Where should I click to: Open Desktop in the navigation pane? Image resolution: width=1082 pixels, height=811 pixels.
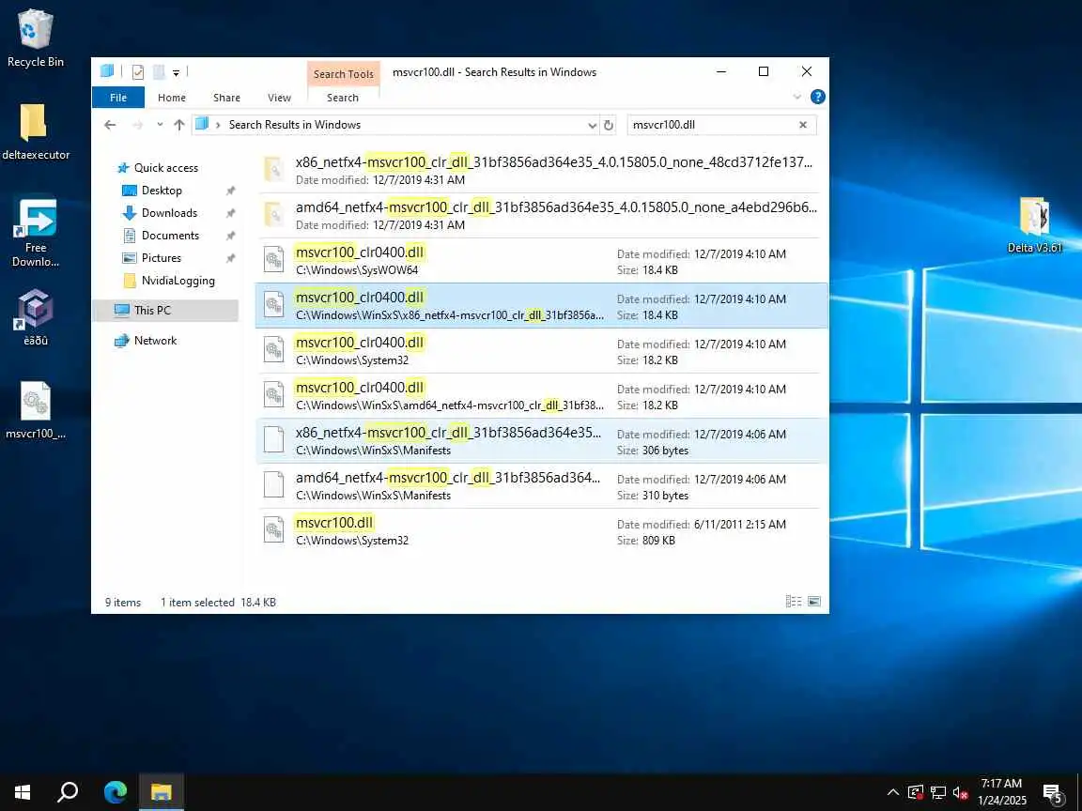pyautogui.click(x=162, y=191)
